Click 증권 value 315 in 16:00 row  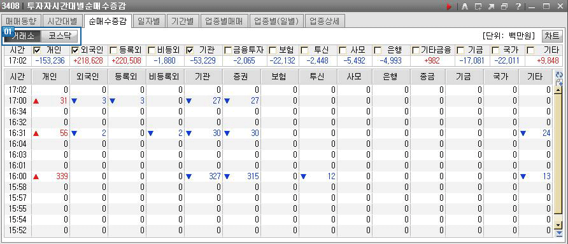coord(253,177)
